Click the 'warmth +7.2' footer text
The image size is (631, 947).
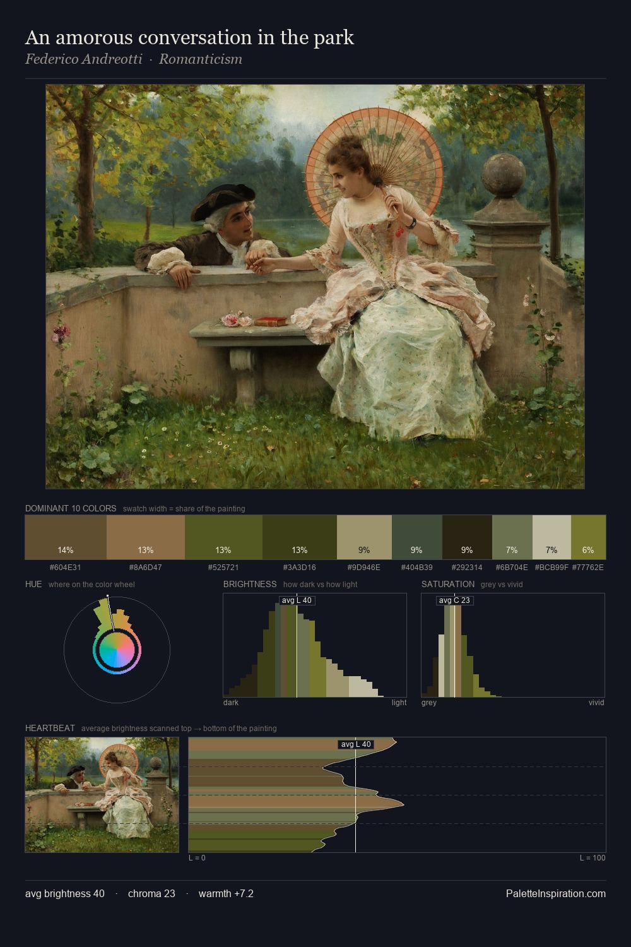(x=226, y=893)
